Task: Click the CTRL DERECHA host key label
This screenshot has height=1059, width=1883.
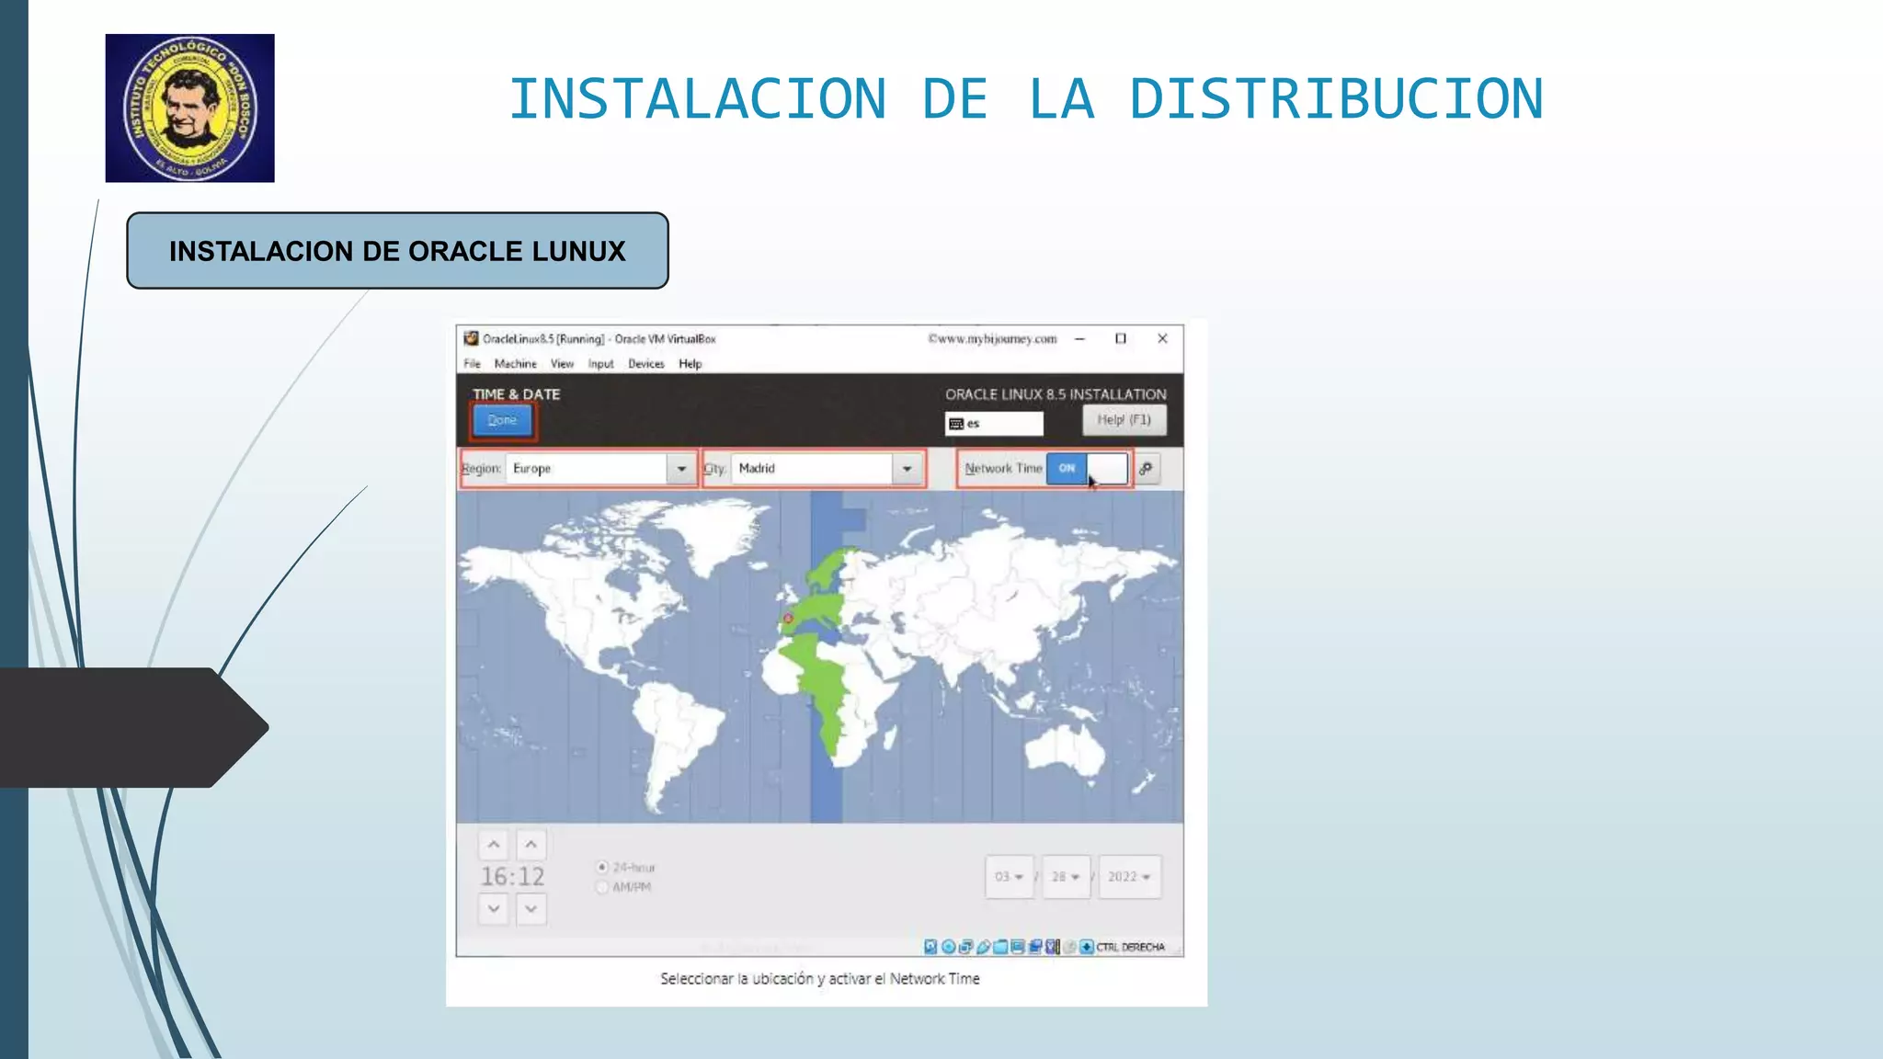Action: point(1130,947)
